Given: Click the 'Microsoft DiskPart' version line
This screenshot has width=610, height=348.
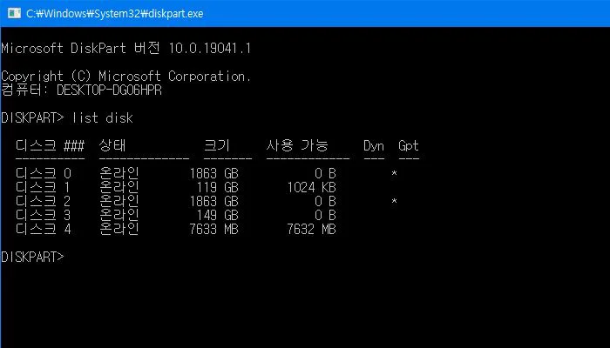Looking at the screenshot, I should 126,49.
